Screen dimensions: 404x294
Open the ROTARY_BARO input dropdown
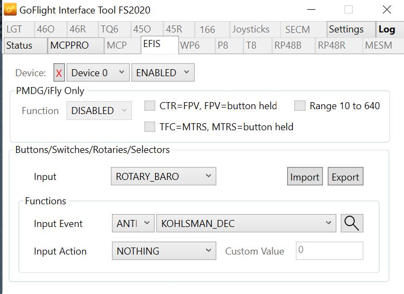[163, 176]
